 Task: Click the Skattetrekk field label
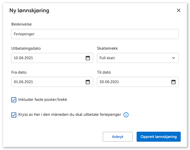(x=107, y=48)
